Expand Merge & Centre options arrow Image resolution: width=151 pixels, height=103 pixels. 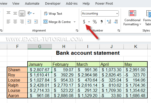pos(74,22)
